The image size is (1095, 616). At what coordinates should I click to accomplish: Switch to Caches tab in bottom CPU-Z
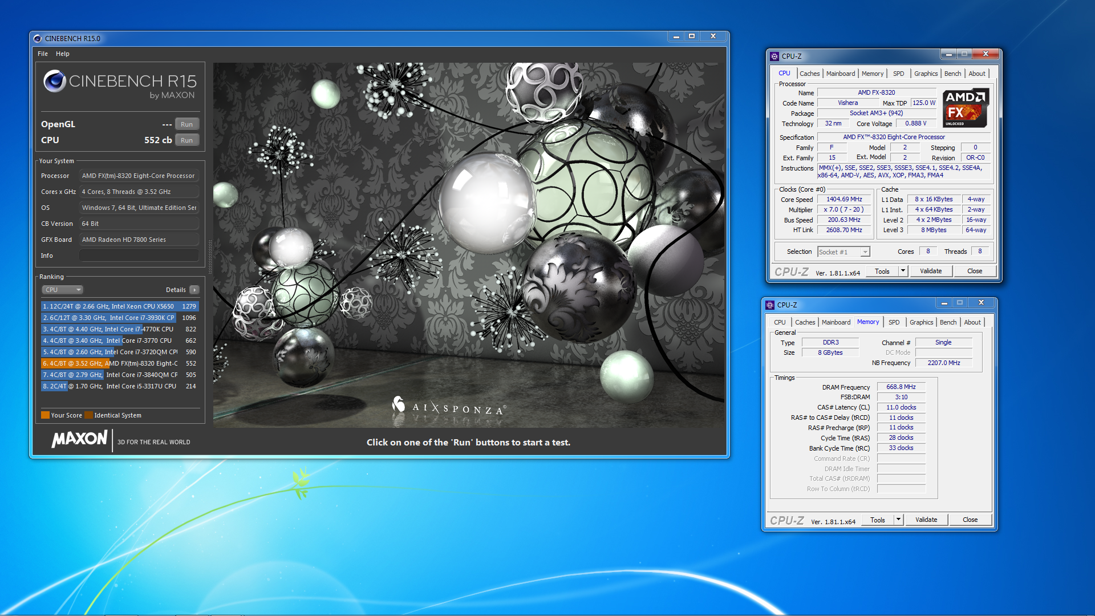pos(805,322)
